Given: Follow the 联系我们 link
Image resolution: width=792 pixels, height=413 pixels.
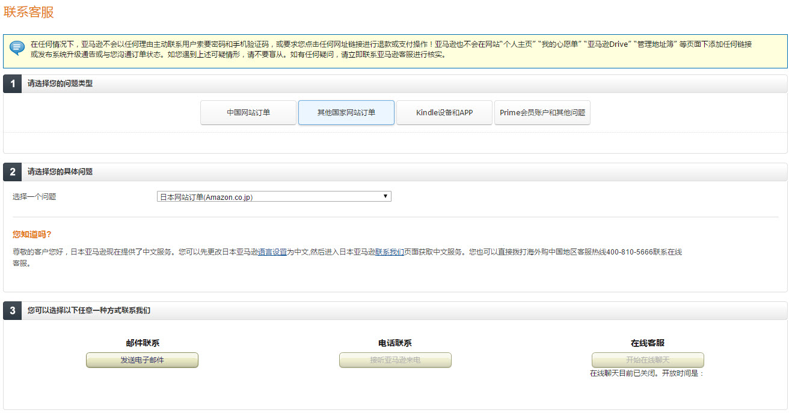Looking at the screenshot, I should [x=390, y=252].
